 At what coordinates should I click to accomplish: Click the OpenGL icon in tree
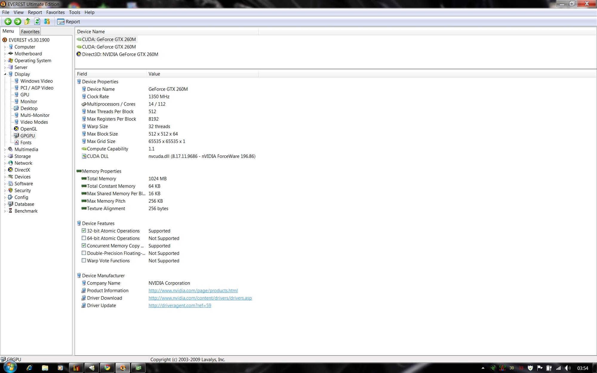(x=16, y=129)
